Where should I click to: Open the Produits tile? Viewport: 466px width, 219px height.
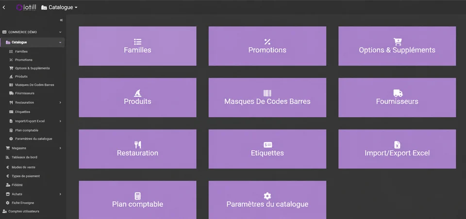click(x=137, y=98)
